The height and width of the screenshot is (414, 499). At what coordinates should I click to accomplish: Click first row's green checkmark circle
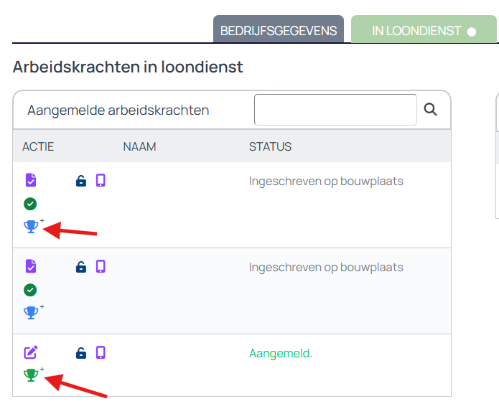(x=30, y=204)
